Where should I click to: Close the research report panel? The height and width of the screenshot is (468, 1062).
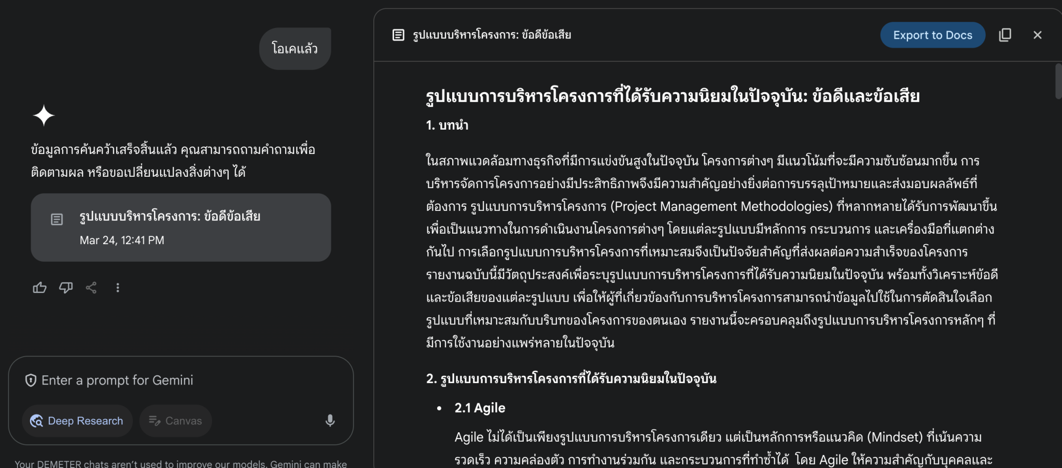1037,35
